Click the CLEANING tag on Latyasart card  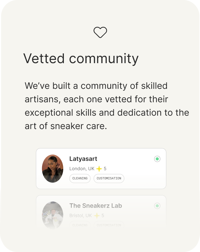pos(80,179)
